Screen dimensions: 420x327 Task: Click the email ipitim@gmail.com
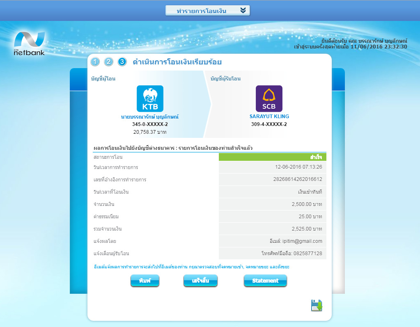coord(302,241)
